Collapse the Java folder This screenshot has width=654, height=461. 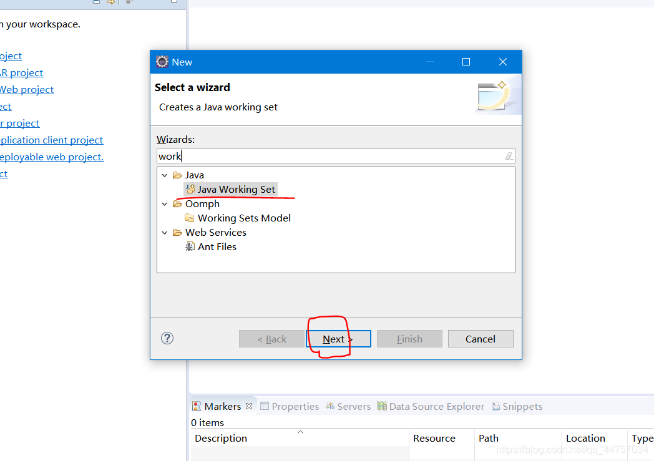[x=164, y=175]
